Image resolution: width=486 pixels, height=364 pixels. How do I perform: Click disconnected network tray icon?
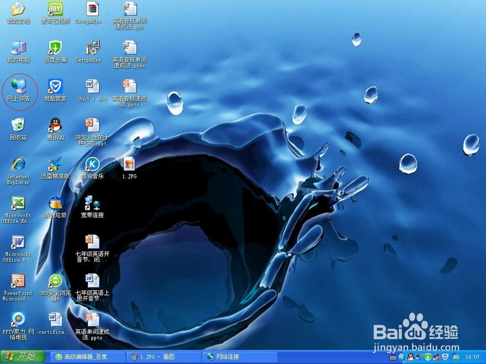[x=437, y=357]
